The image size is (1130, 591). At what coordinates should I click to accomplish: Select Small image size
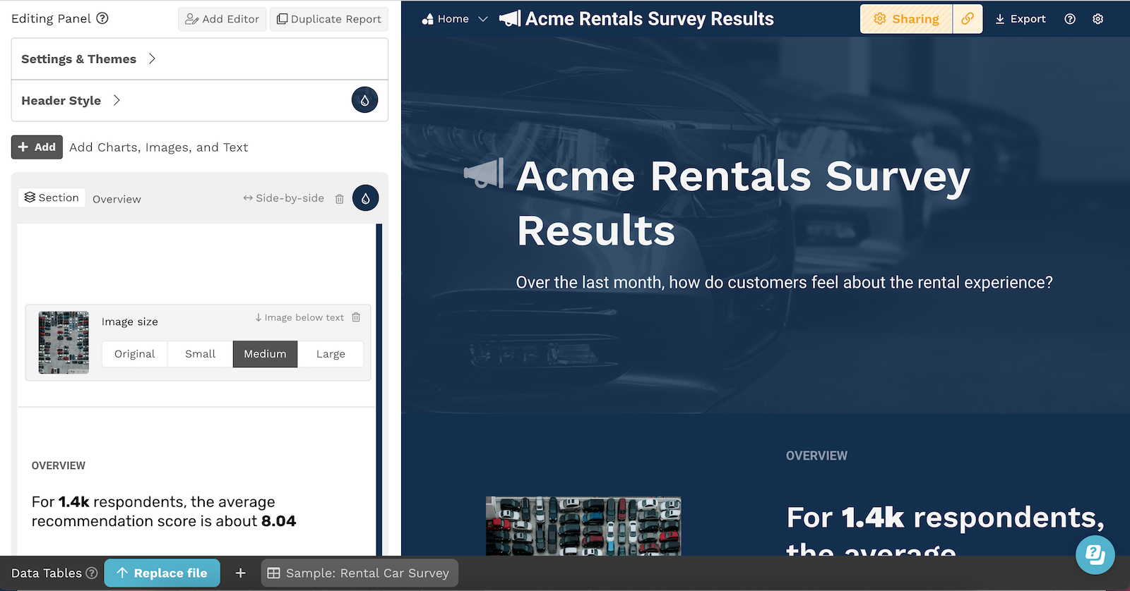click(x=200, y=354)
